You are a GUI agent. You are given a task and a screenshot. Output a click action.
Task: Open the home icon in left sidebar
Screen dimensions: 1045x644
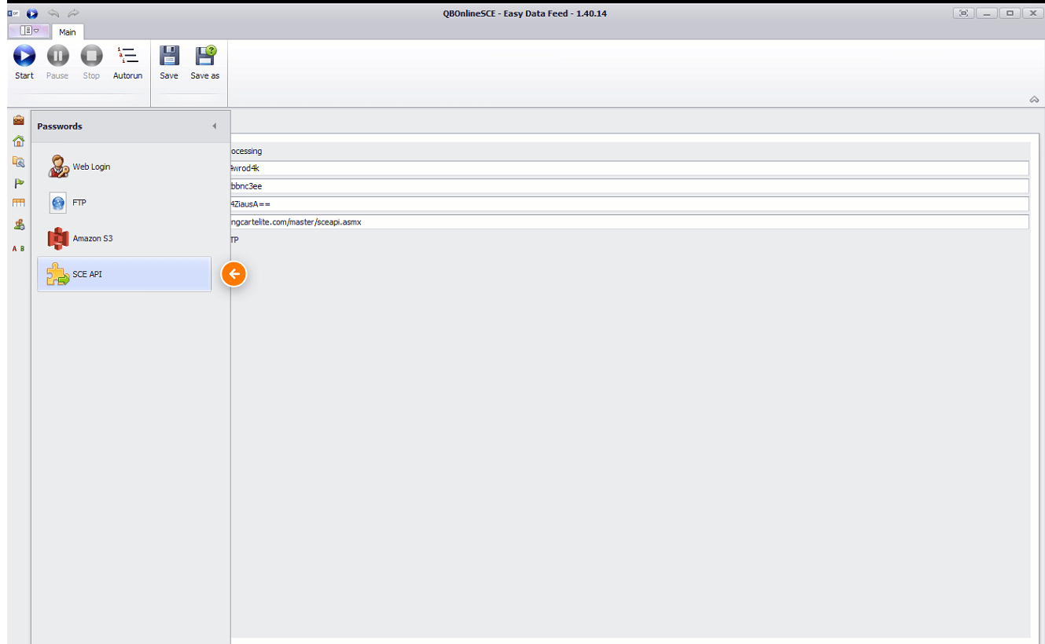[18, 141]
